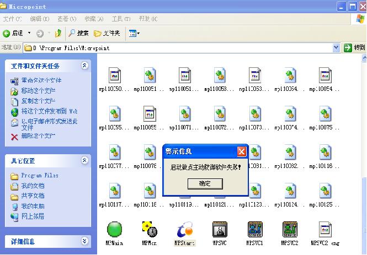
Task: Click the vertical scrollbar thumb
Action: [x=364, y=216]
